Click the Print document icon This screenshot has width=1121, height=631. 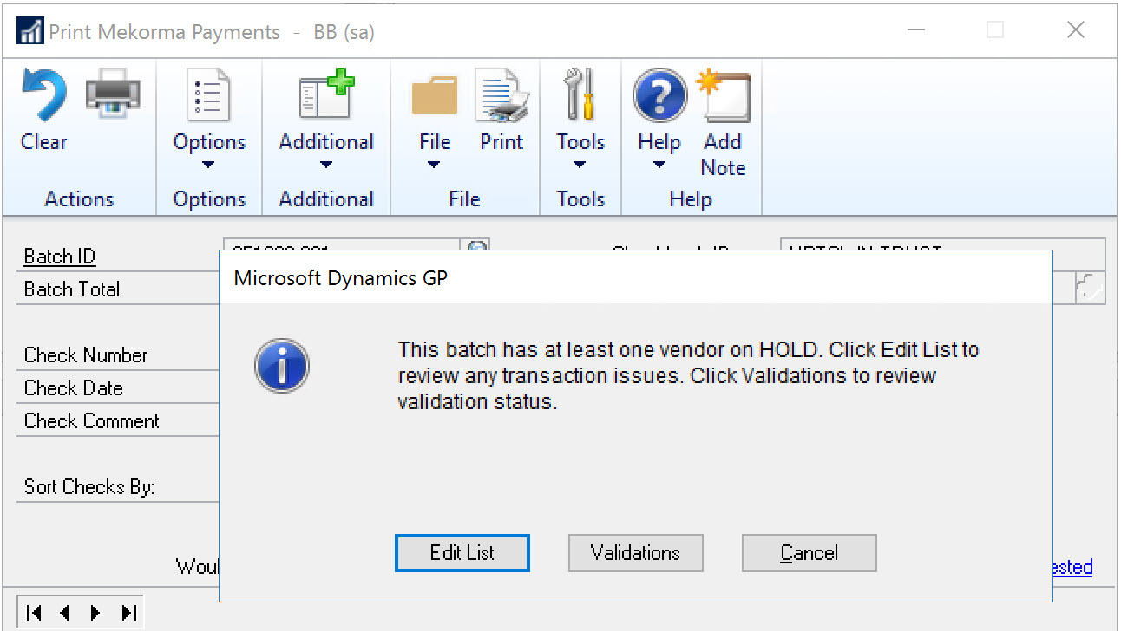501,95
